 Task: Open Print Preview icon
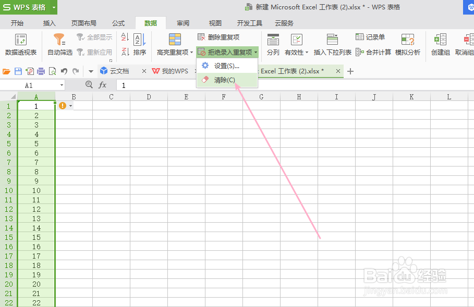pos(52,71)
